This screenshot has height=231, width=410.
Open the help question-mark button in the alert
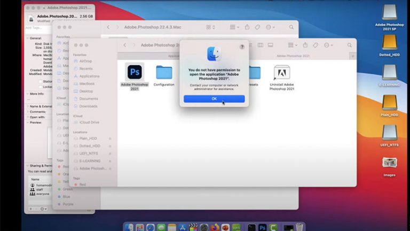click(242, 47)
